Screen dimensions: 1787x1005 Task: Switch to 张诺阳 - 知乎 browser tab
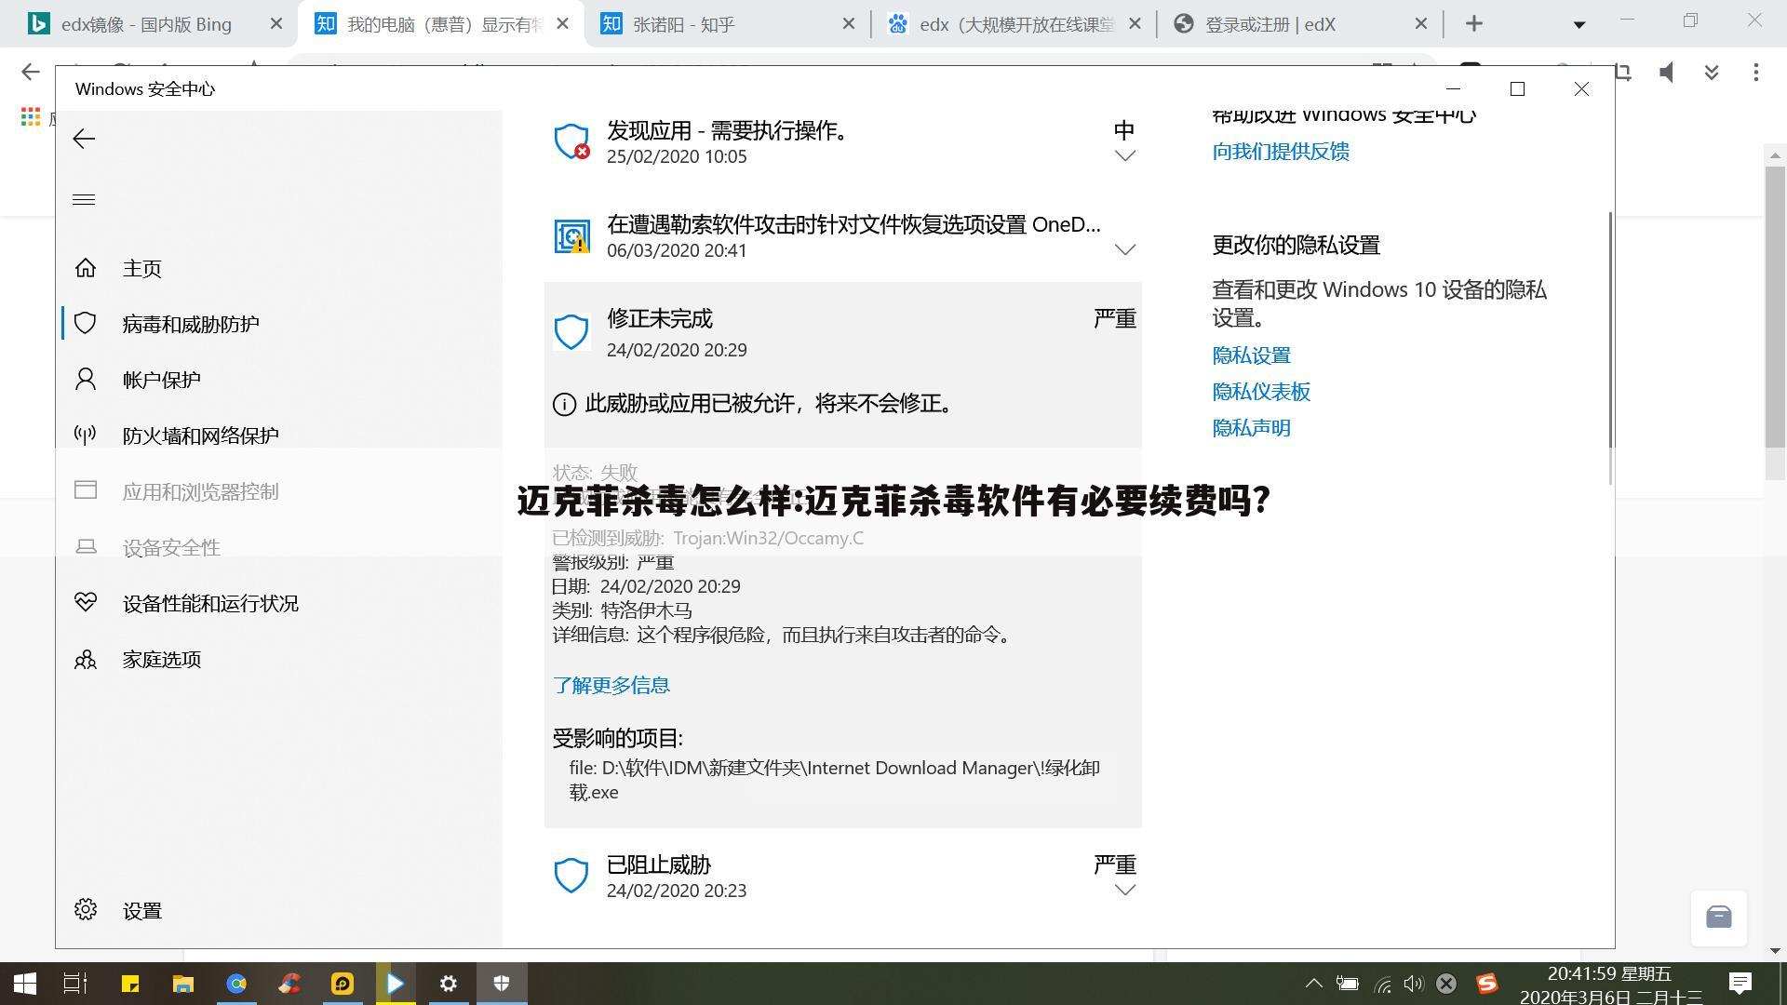point(726,24)
